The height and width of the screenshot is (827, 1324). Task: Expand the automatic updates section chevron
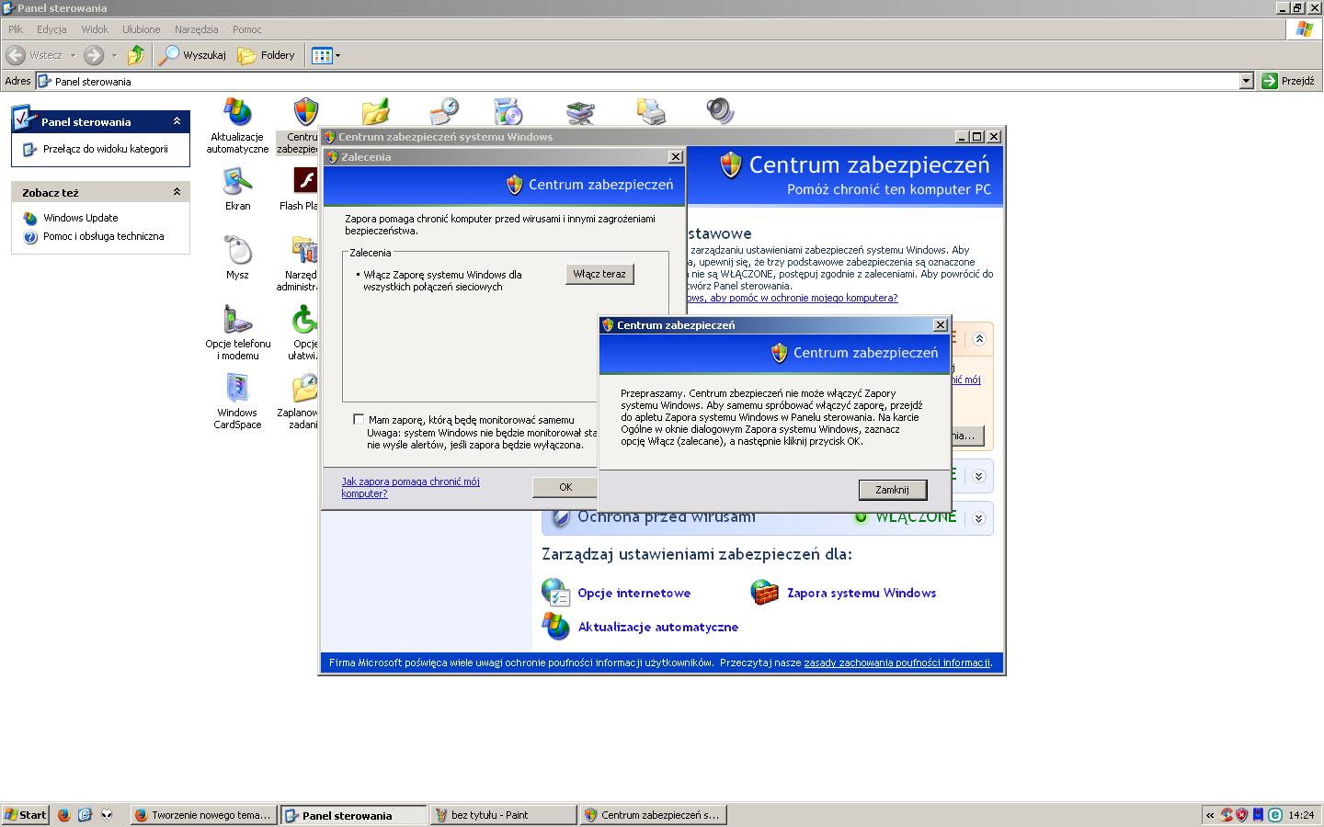pyautogui.click(x=978, y=476)
